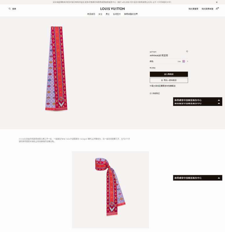Open the 生活艺术 menu
The image size is (225, 232).
(117, 14)
